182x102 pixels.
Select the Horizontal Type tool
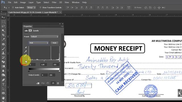3,84
